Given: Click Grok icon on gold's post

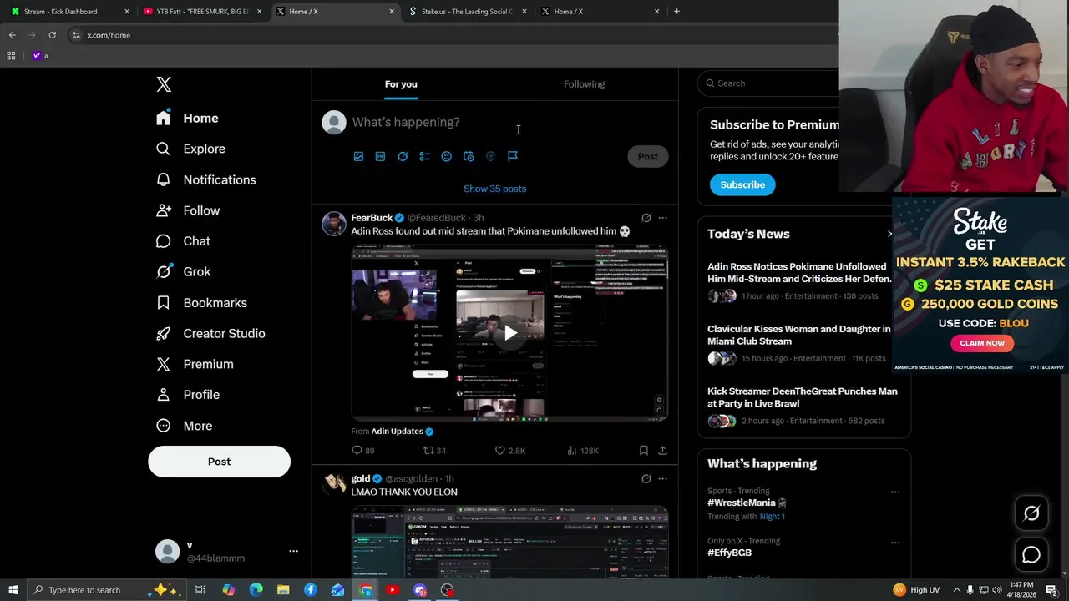Looking at the screenshot, I should pos(646,479).
